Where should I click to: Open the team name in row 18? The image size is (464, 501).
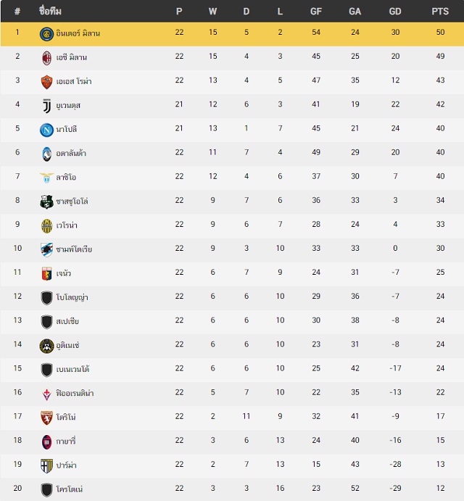[x=66, y=441]
